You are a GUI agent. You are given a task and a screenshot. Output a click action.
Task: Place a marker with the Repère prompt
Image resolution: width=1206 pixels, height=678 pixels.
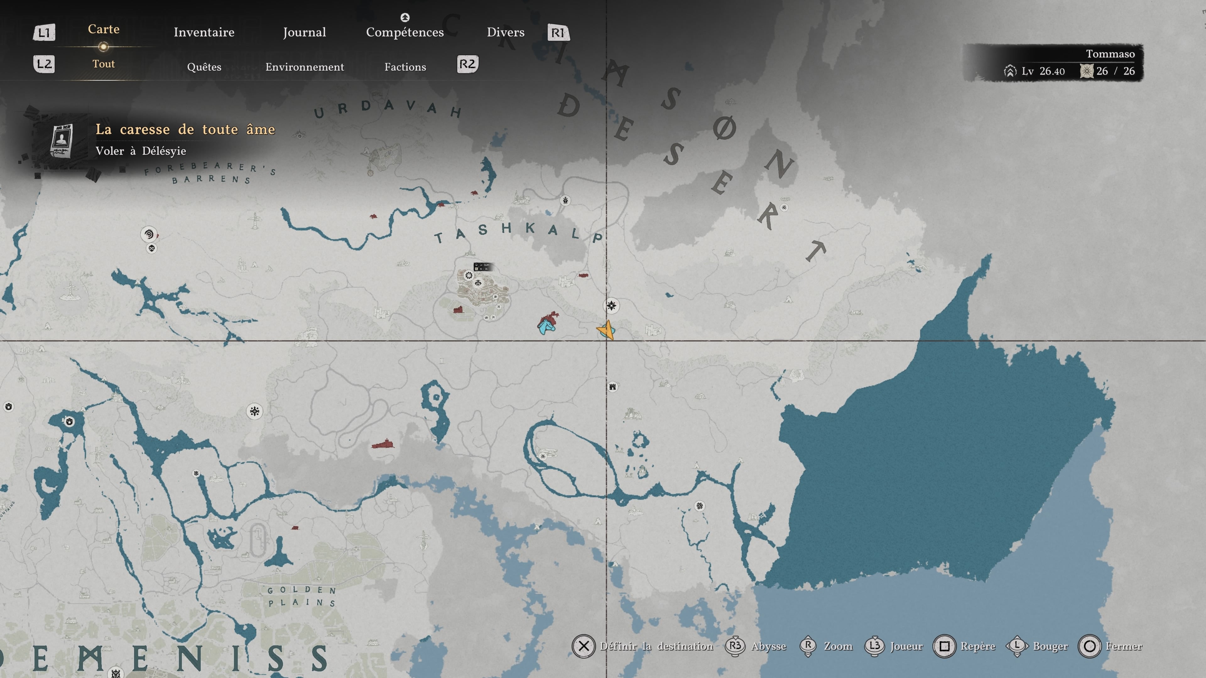978,646
